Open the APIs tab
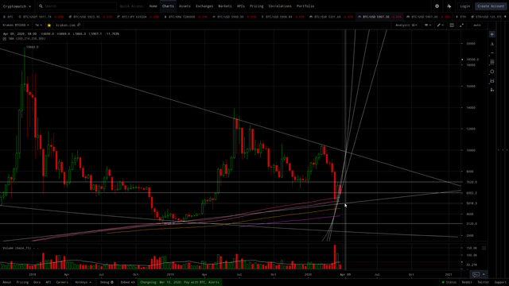This screenshot has width=509, height=286. [x=240, y=6]
